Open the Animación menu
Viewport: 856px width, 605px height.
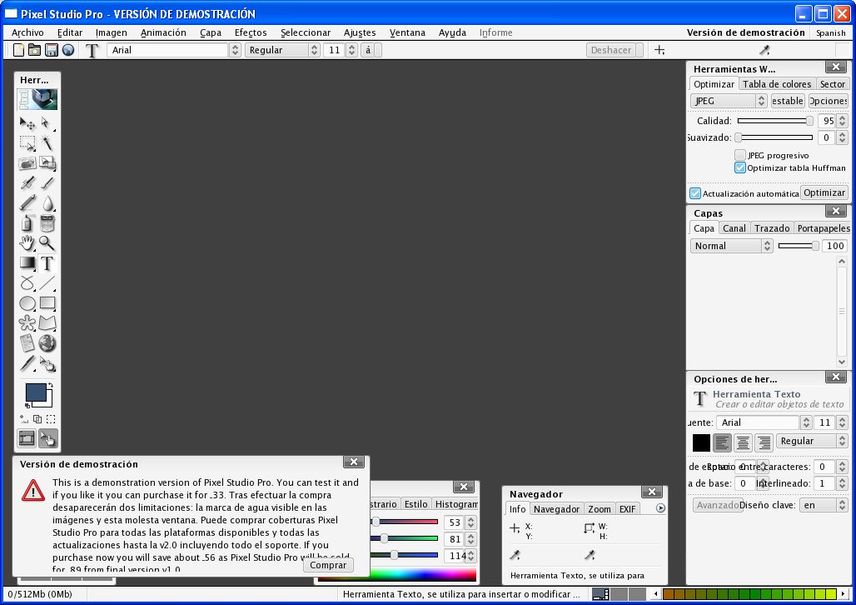[x=163, y=32]
